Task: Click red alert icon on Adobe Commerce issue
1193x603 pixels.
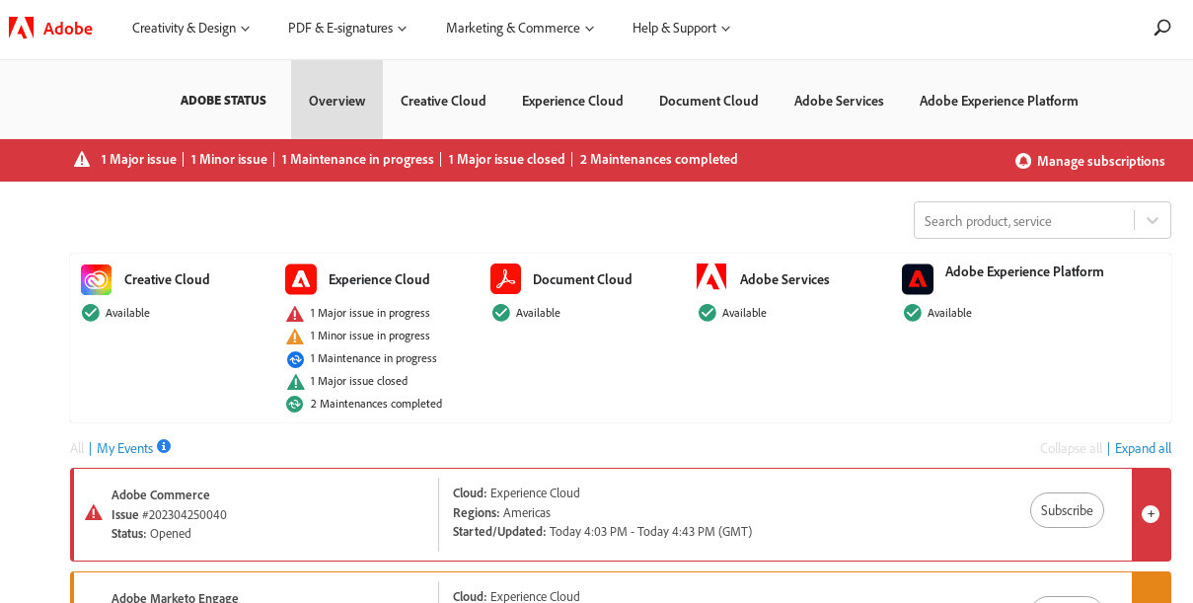Action: pos(94,513)
